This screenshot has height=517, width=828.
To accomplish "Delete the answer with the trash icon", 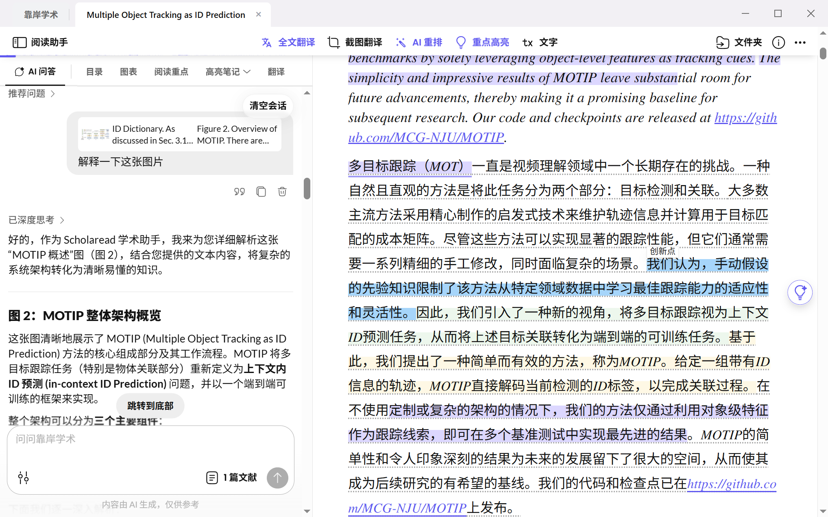I will (x=283, y=191).
